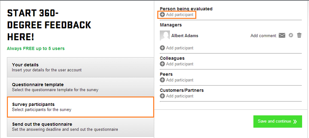Open the Your details step
The width and height of the screenshot is (309, 138).
[80, 67]
